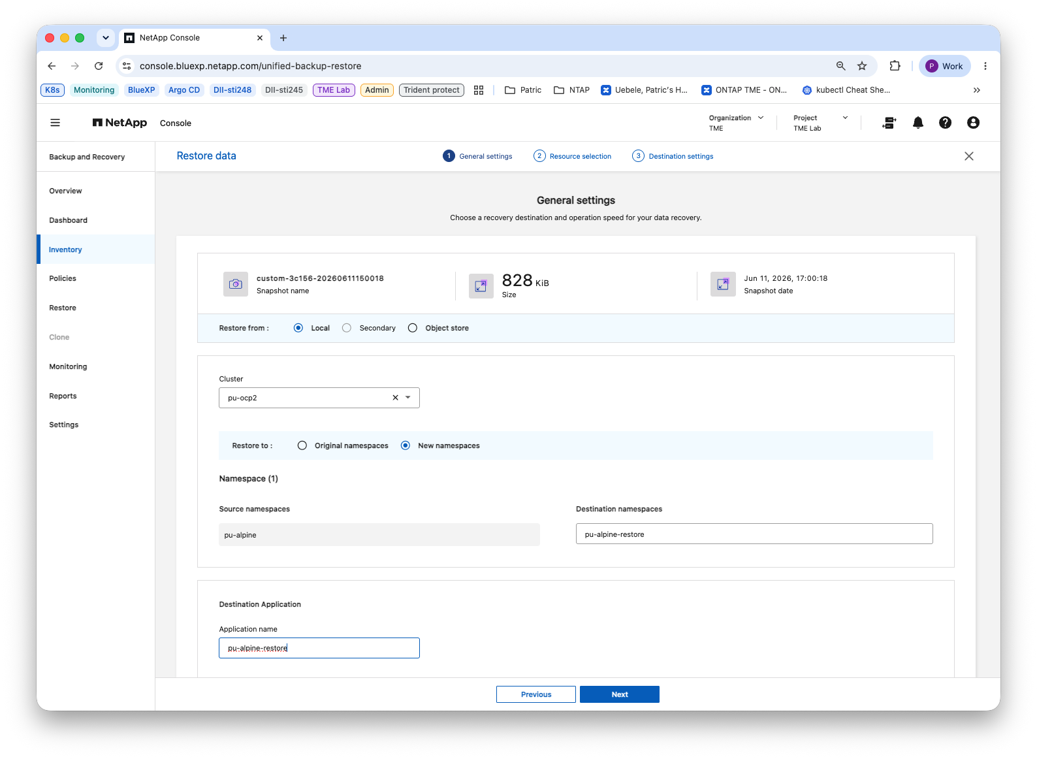
Task: Clear the pu-ocp2 cluster selection
Action: point(395,398)
